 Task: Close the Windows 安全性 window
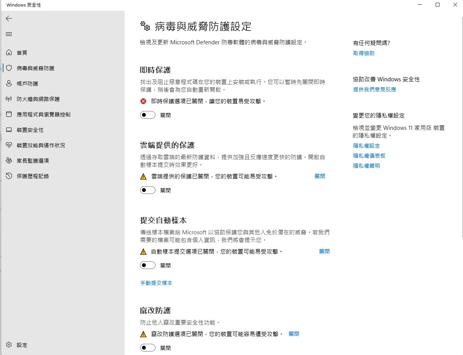(x=455, y=5)
